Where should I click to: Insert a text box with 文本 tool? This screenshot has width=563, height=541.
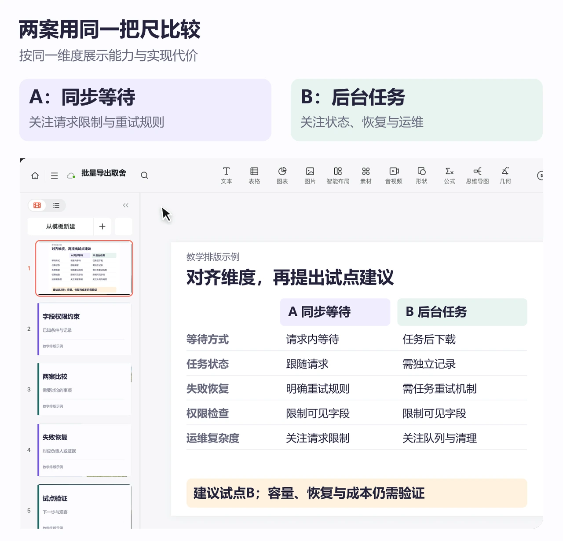click(x=227, y=175)
